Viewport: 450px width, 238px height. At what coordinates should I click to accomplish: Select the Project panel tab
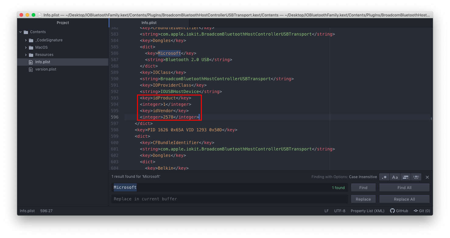point(63,23)
